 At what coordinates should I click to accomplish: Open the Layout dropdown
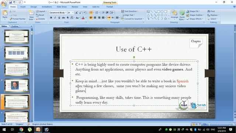41,11
